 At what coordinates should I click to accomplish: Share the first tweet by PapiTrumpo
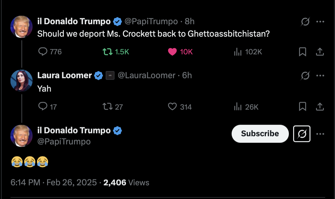[320, 52]
